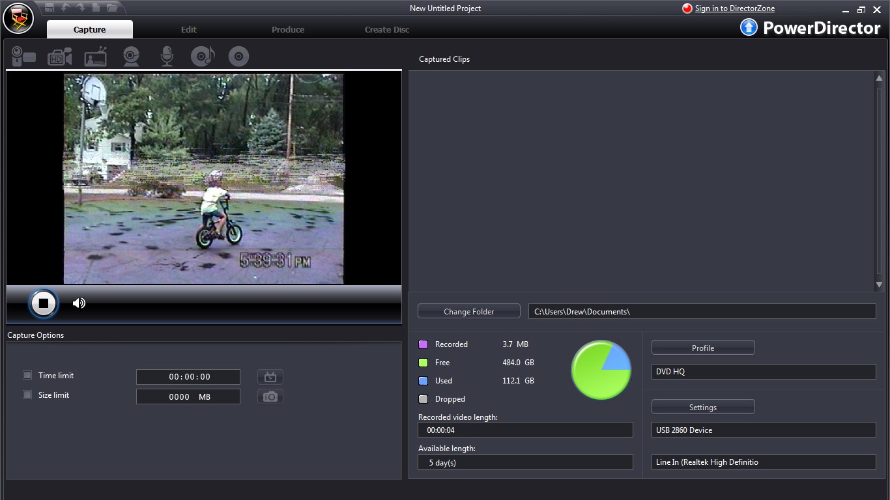Switch to the Create Disc tab
Image resolution: width=890 pixels, height=500 pixels.
[387, 29]
